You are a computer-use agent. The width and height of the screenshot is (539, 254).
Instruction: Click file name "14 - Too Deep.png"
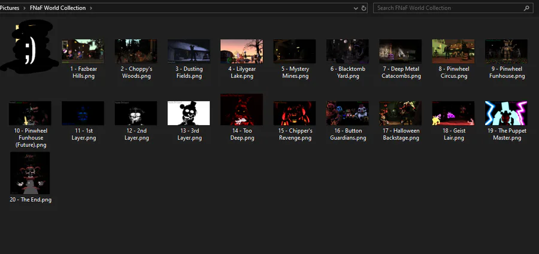(243, 134)
